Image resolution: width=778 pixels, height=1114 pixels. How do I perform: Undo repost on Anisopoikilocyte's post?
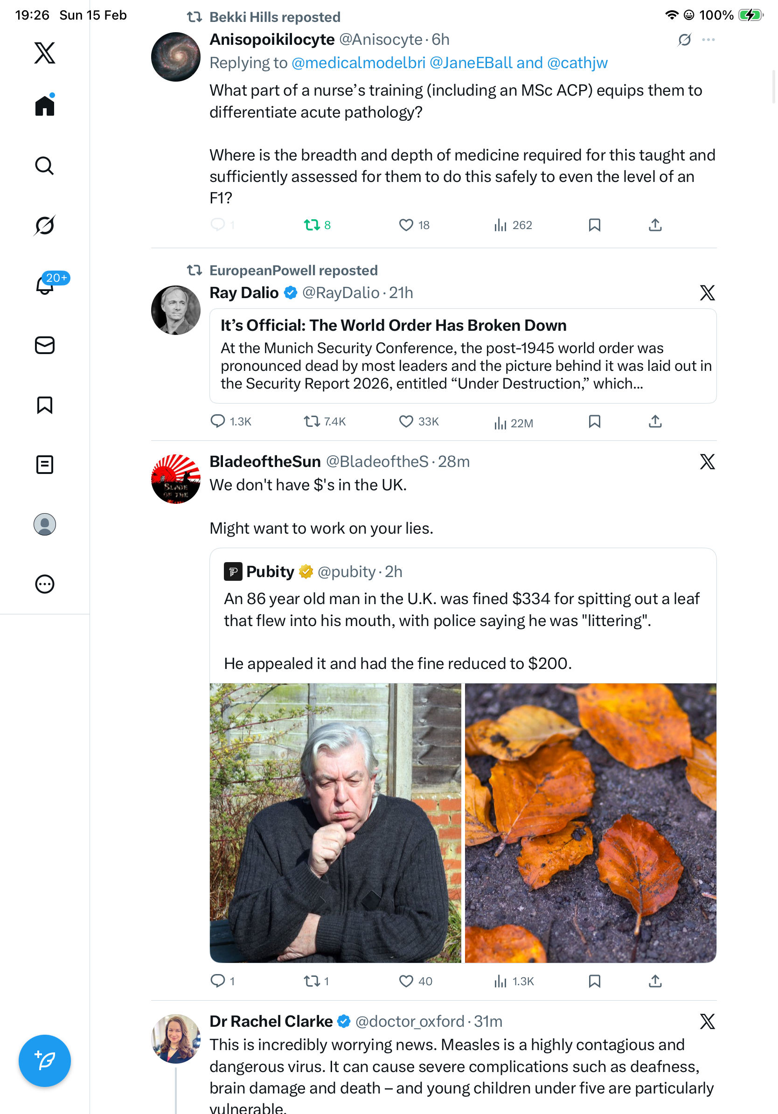tap(317, 225)
